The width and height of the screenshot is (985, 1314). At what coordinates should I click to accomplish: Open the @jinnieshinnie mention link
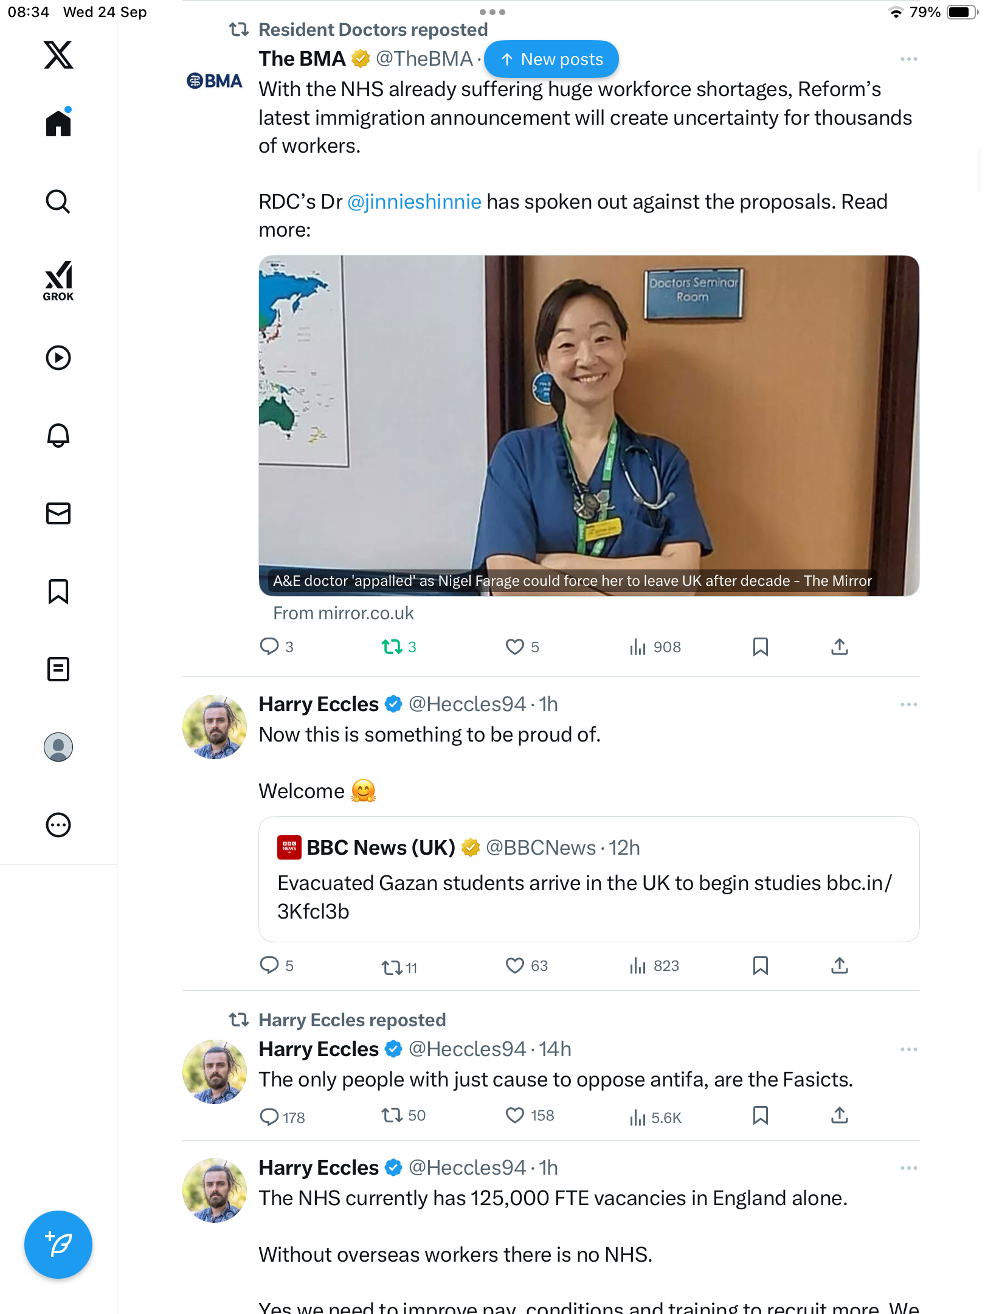coord(414,201)
